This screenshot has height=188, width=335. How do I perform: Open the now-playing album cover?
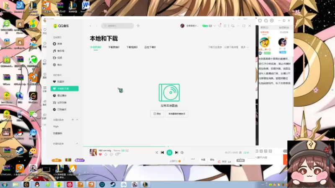pyautogui.click(x=93, y=152)
